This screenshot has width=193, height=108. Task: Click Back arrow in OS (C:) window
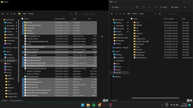tap(112, 14)
